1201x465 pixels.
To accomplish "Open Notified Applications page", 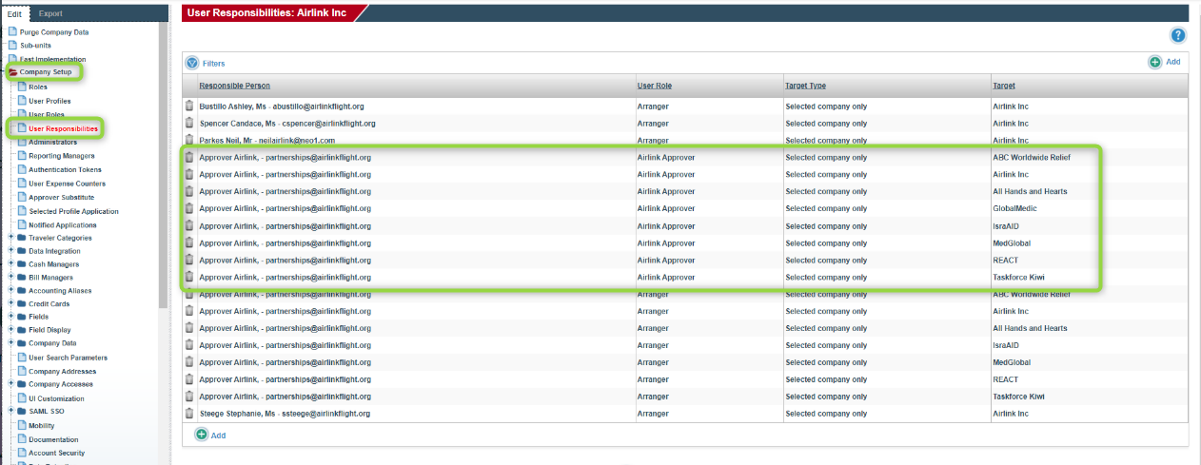I will (x=62, y=225).
